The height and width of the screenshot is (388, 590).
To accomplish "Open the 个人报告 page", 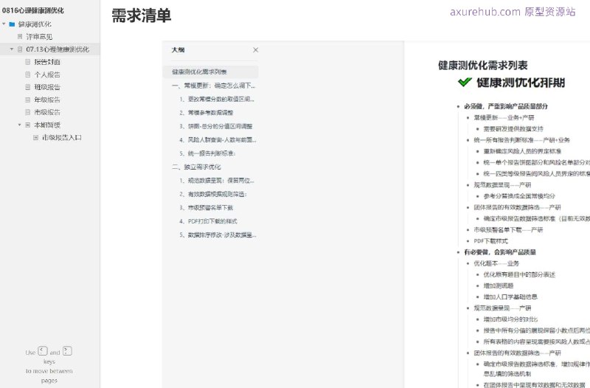I will point(47,75).
